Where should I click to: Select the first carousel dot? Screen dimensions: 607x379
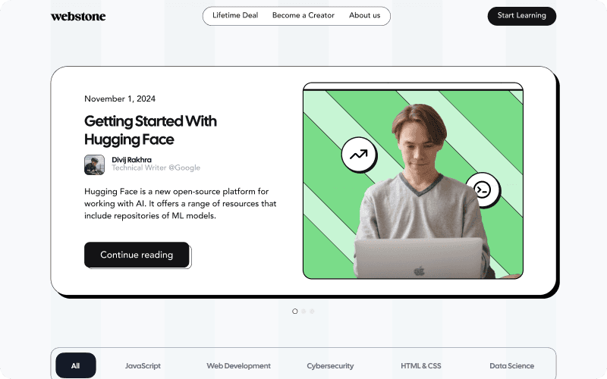pos(295,312)
